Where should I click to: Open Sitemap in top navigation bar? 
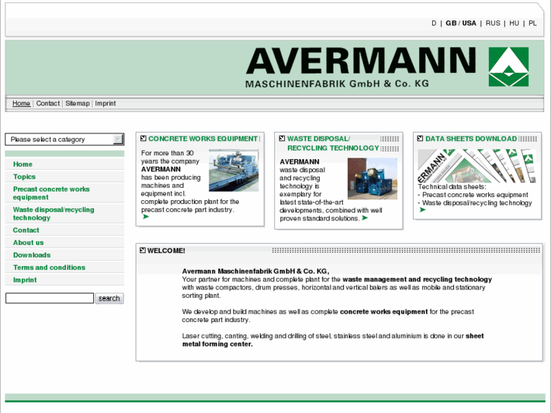77,103
